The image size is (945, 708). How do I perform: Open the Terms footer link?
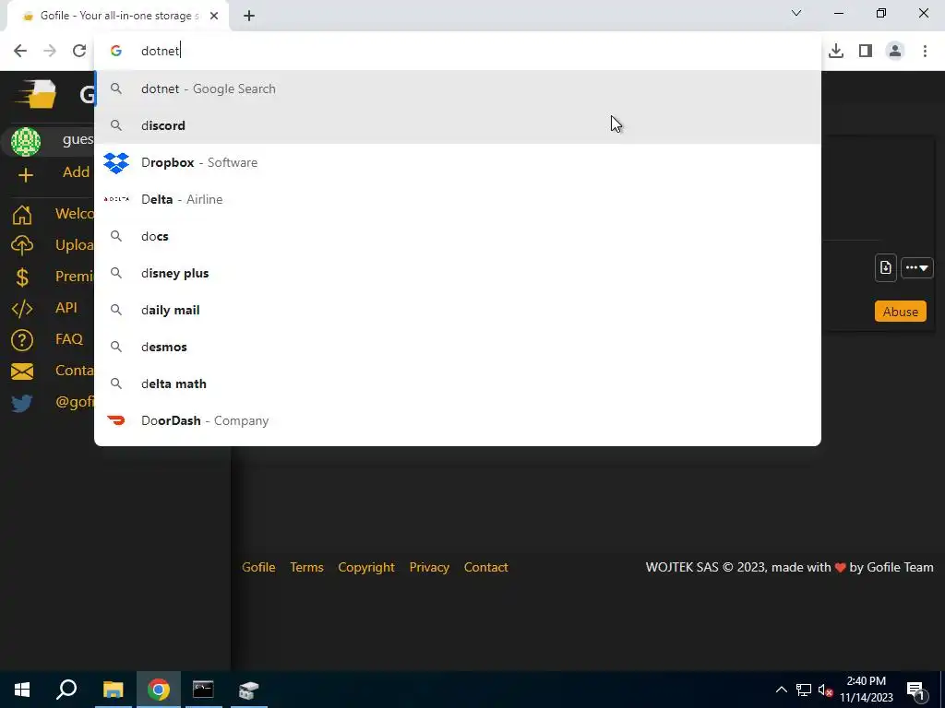pyautogui.click(x=306, y=567)
